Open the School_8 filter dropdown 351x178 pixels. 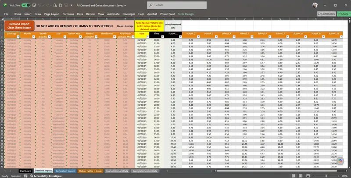[305, 37]
